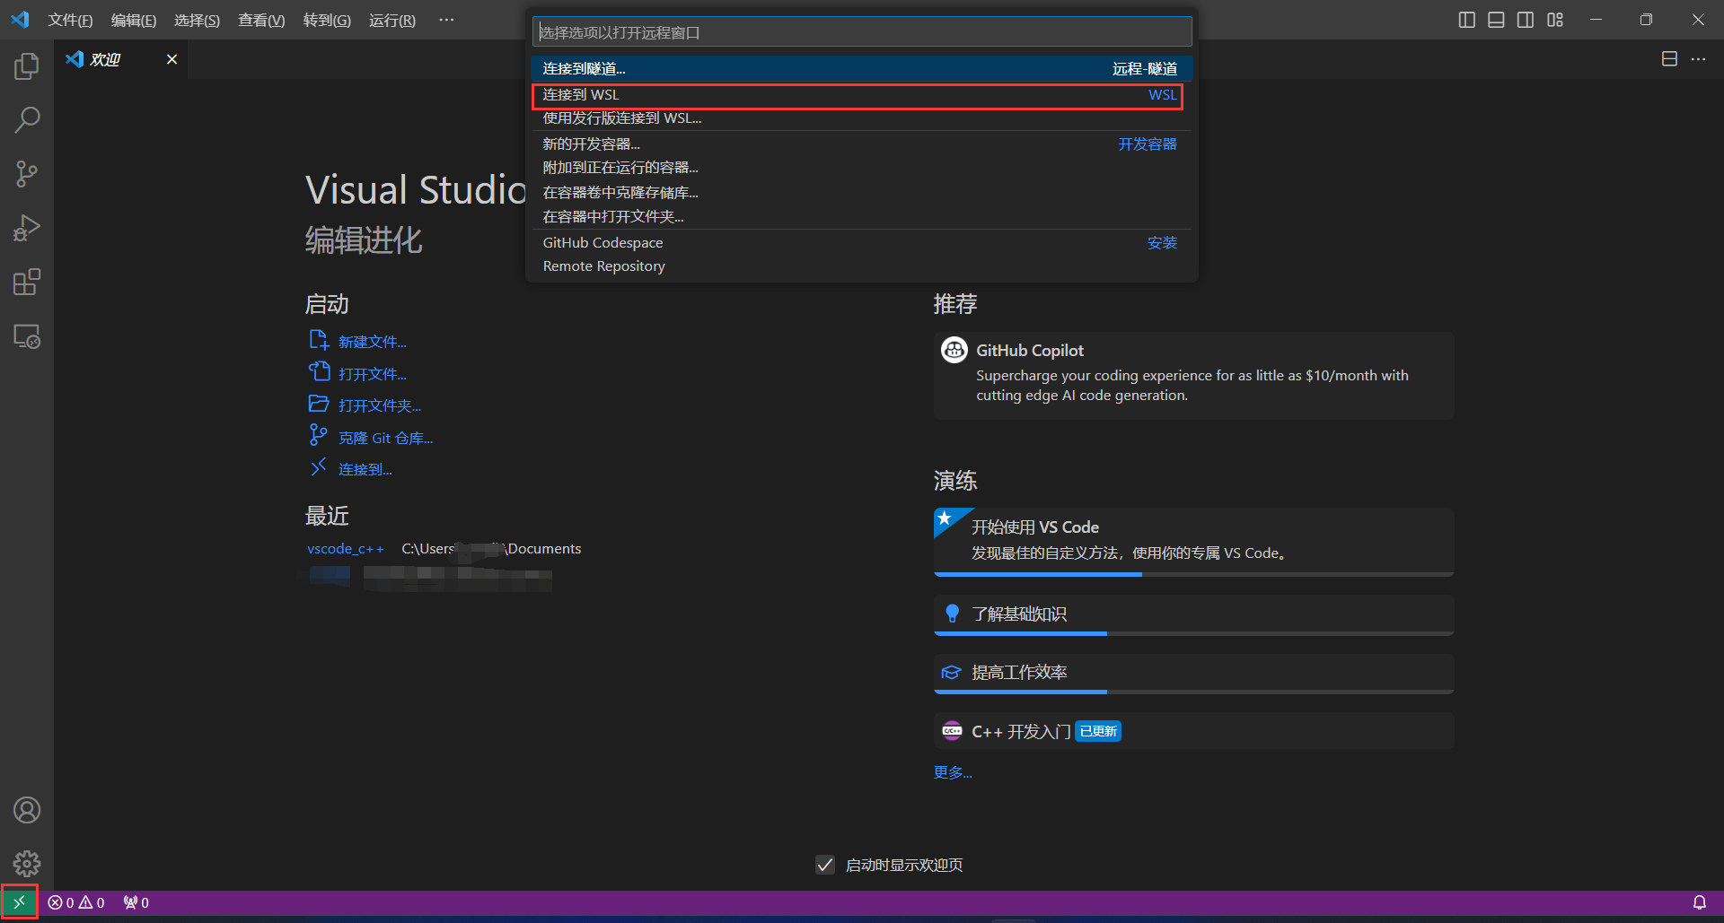
Task: Click the C++ icon on 开发入门 card
Action: coord(952,731)
